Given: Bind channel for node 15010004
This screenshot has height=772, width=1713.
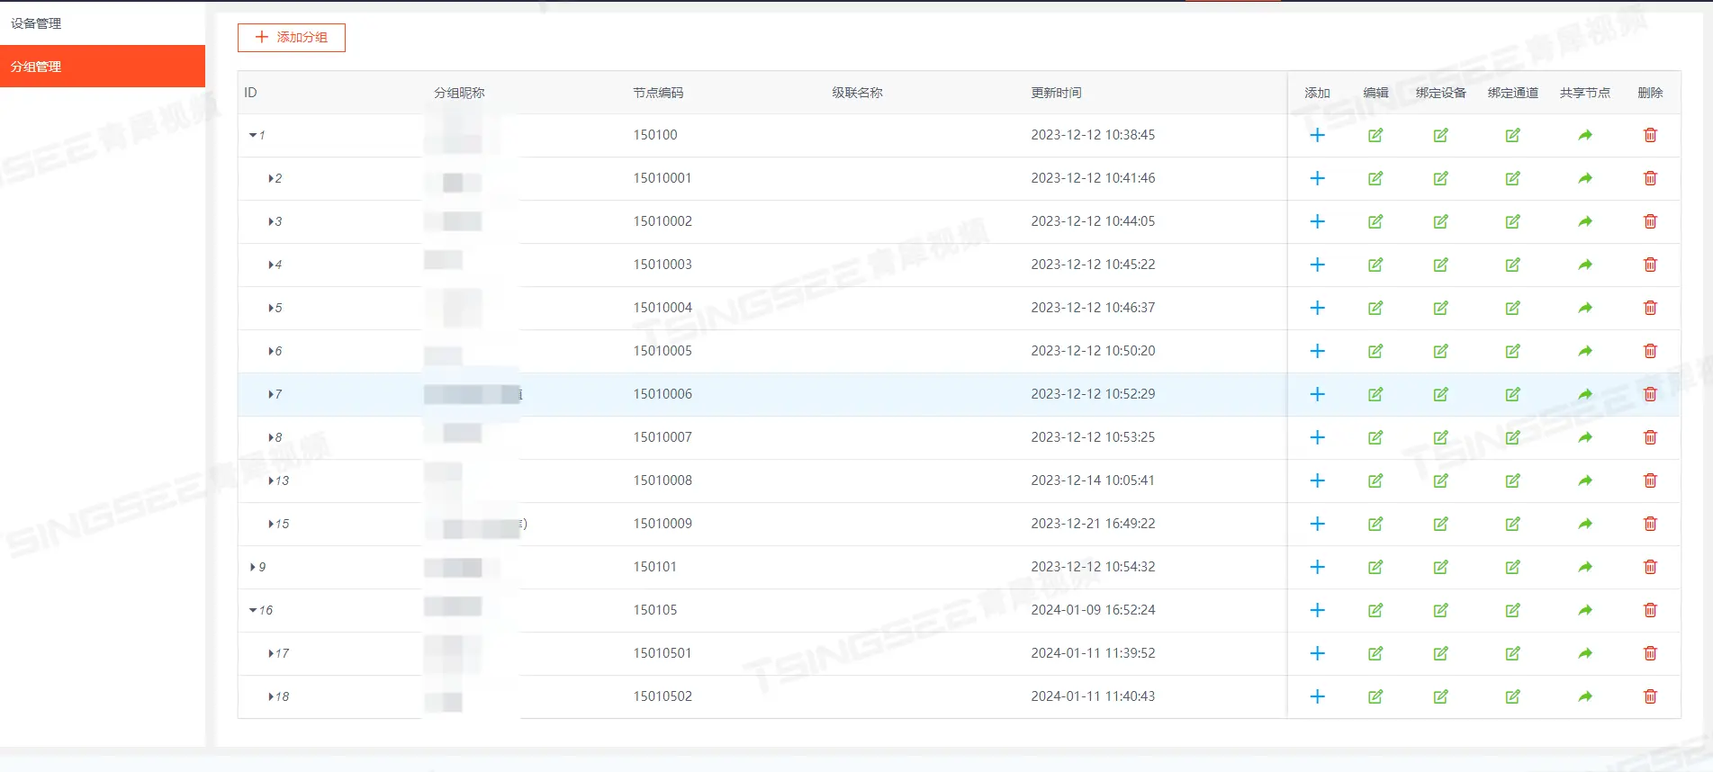Looking at the screenshot, I should click(x=1512, y=308).
